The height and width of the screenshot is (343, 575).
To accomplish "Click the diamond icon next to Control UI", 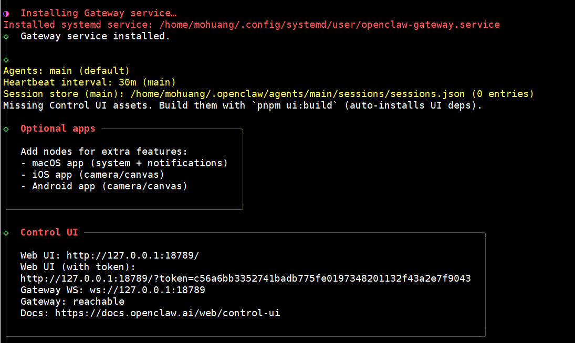I will 6,232.
